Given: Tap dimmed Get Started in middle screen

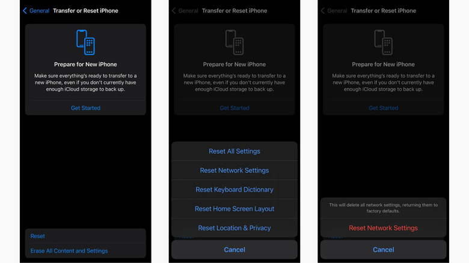Looking at the screenshot, I should pyautogui.click(x=234, y=108).
